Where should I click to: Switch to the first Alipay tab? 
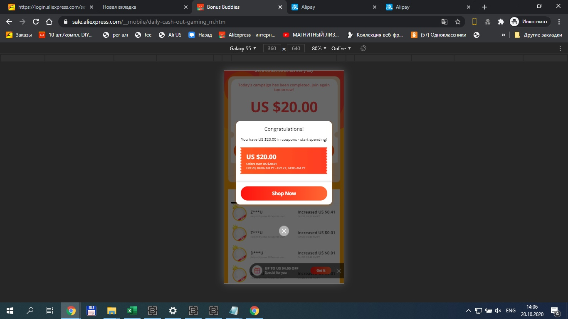click(334, 7)
